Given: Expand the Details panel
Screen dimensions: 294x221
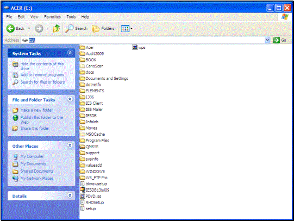Looking at the screenshot, I should click(70, 195).
